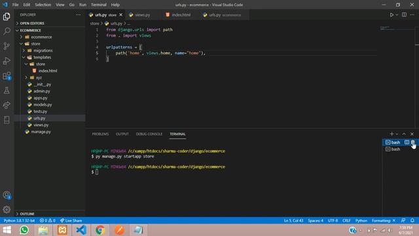The height and width of the screenshot is (236, 419).
Task: Kill the first bash terminal with trash icon
Action: coord(413,142)
